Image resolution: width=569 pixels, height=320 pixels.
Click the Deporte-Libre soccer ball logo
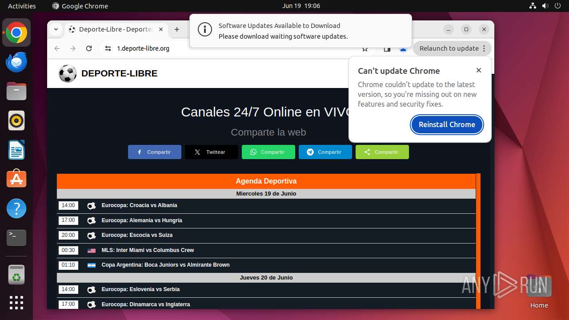pos(68,74)
